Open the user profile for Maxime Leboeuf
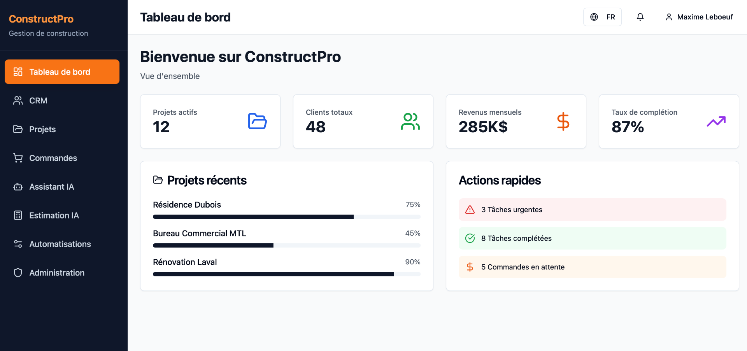Screen dimensions: 747x351 pos(699,17)
